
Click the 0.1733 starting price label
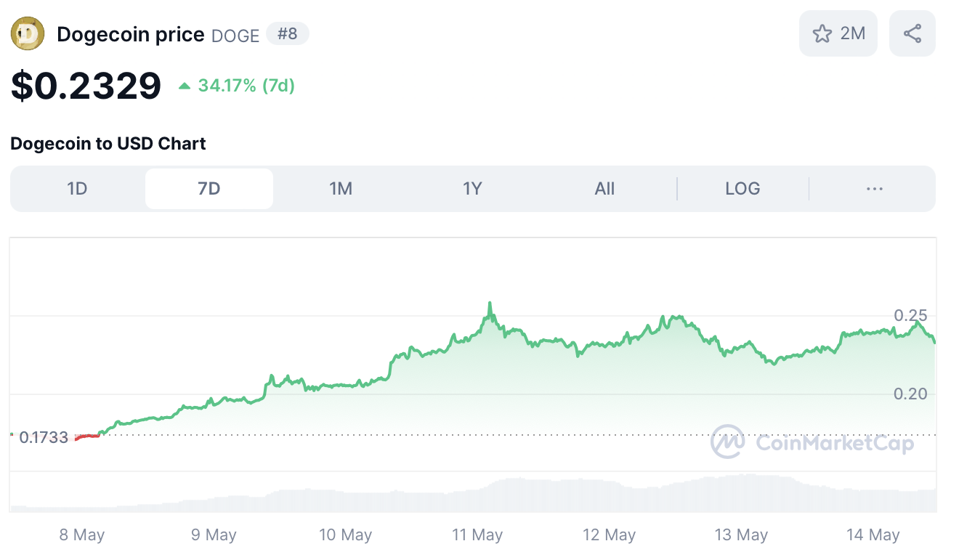point(44,437)
